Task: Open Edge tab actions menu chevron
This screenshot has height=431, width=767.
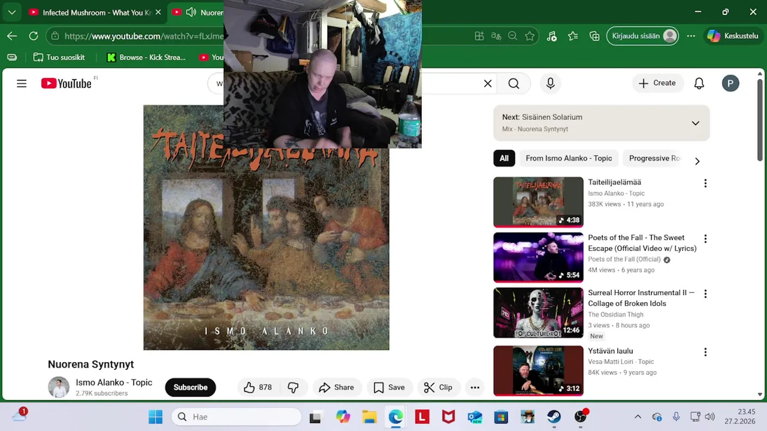Action: point(12,12)
